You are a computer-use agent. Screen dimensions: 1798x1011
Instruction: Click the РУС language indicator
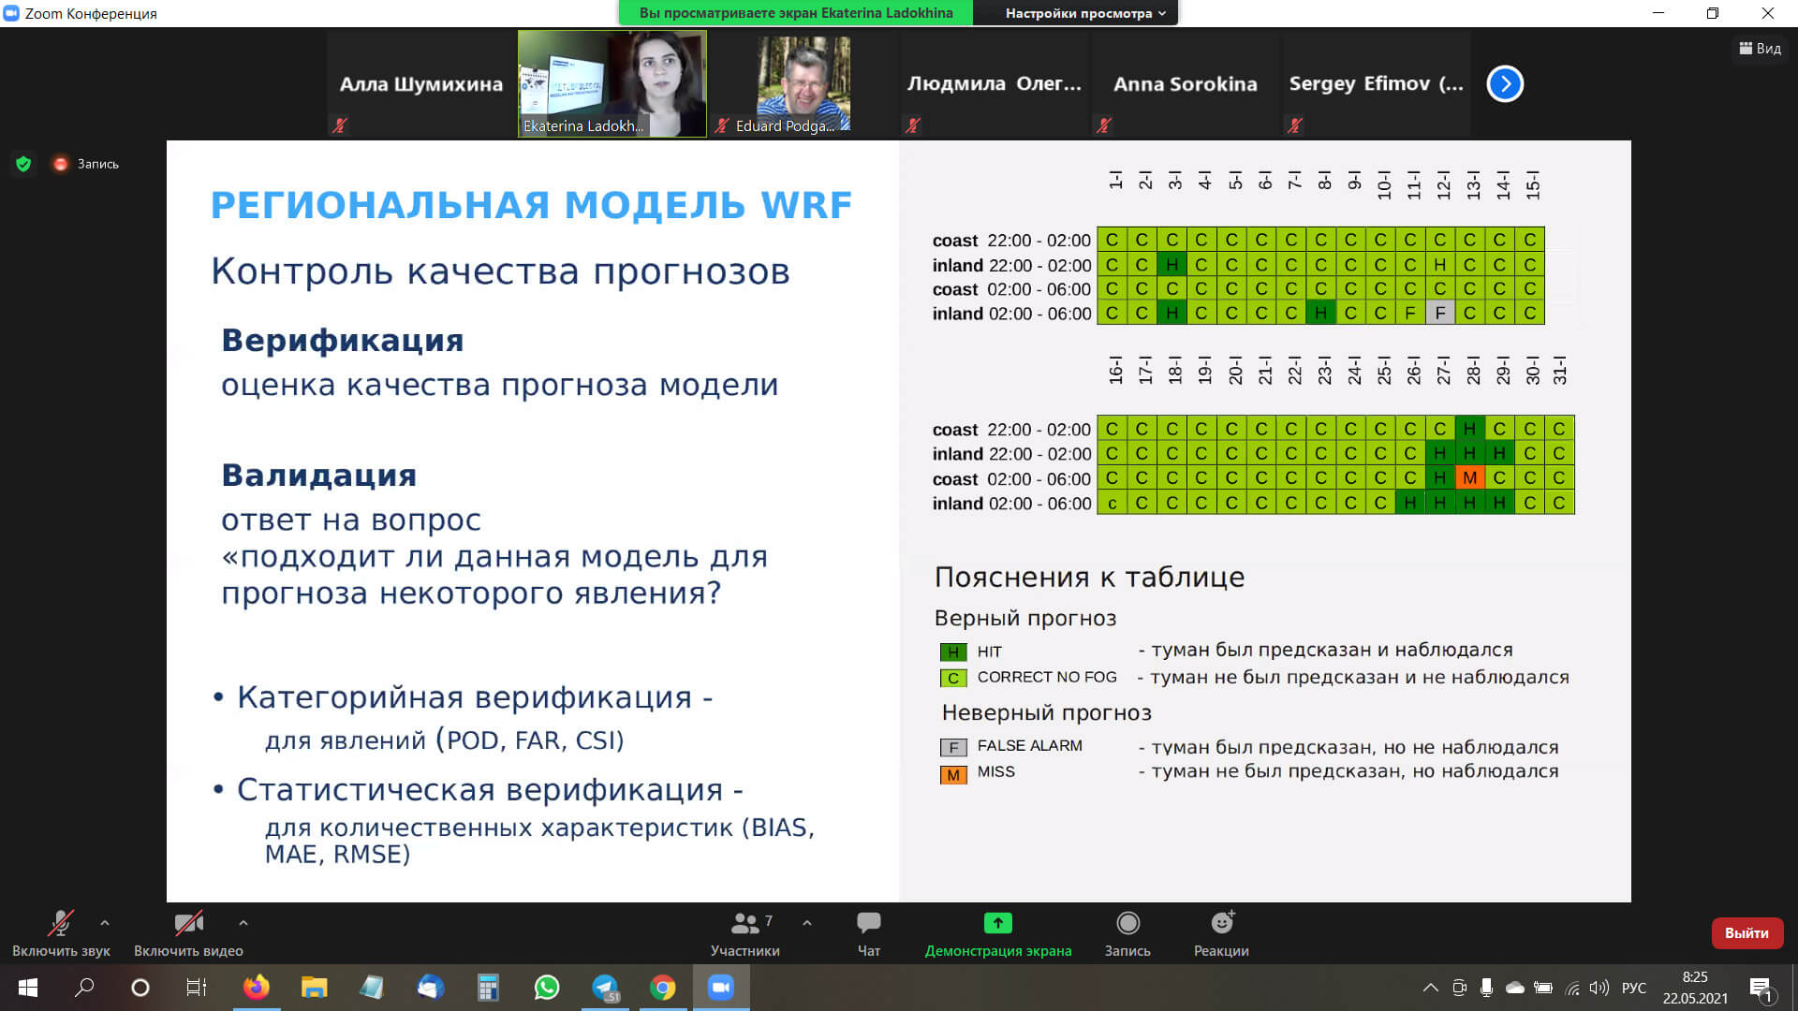coord(1633,988)
